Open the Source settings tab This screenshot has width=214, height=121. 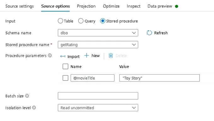pyautogui.click(x=20, y=6)
